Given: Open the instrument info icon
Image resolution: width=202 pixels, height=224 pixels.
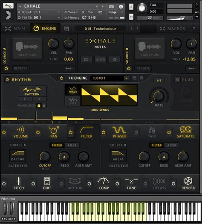Looking at the screenshot, I should pos(121,6).
